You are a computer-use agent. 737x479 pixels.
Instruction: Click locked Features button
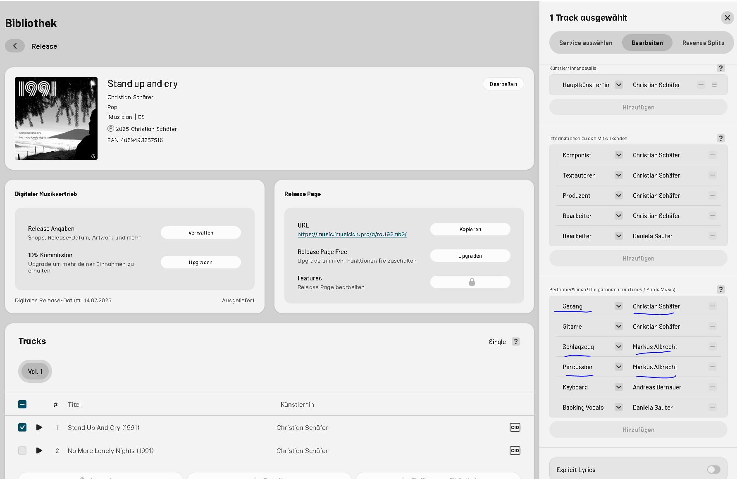470,282
